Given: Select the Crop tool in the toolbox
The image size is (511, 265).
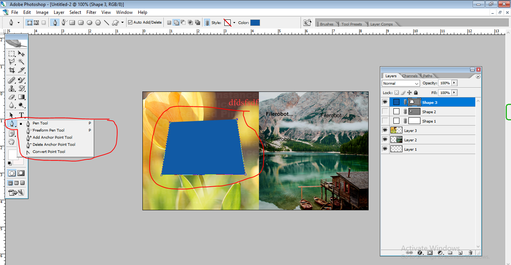Looking at the screenshot, I should point(11,70).
